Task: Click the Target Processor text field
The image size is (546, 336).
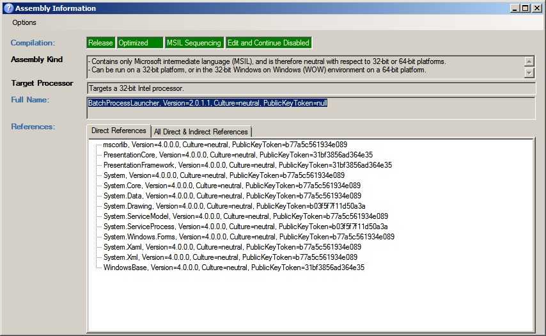Action: point(311,88)
